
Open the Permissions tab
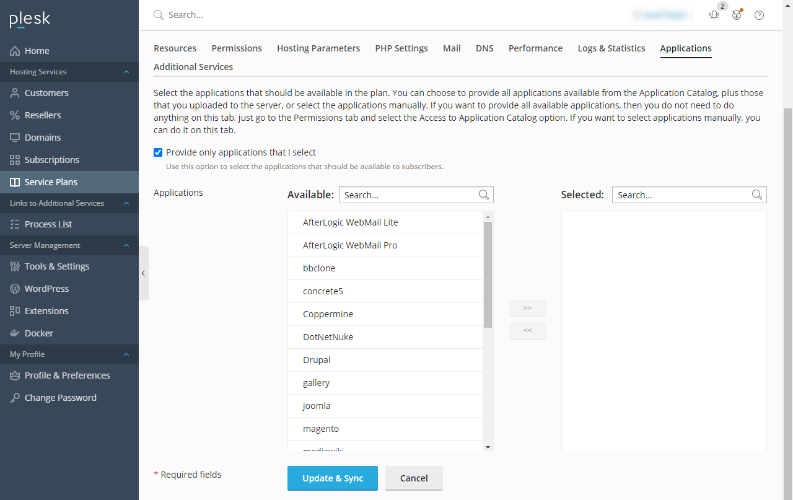[x=237, y=48]
